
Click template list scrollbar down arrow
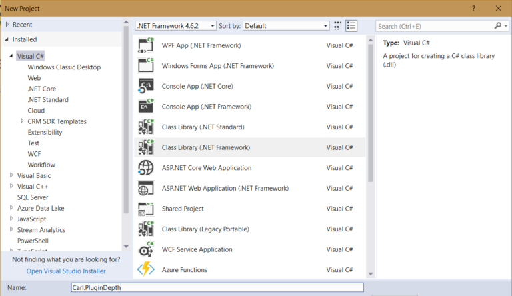pyautogui.click(x=371, y=274)
